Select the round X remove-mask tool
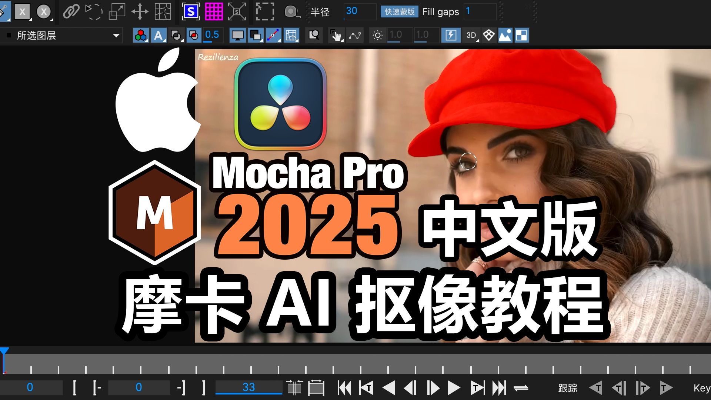711x400 pixels. click(x=44, y=12)
